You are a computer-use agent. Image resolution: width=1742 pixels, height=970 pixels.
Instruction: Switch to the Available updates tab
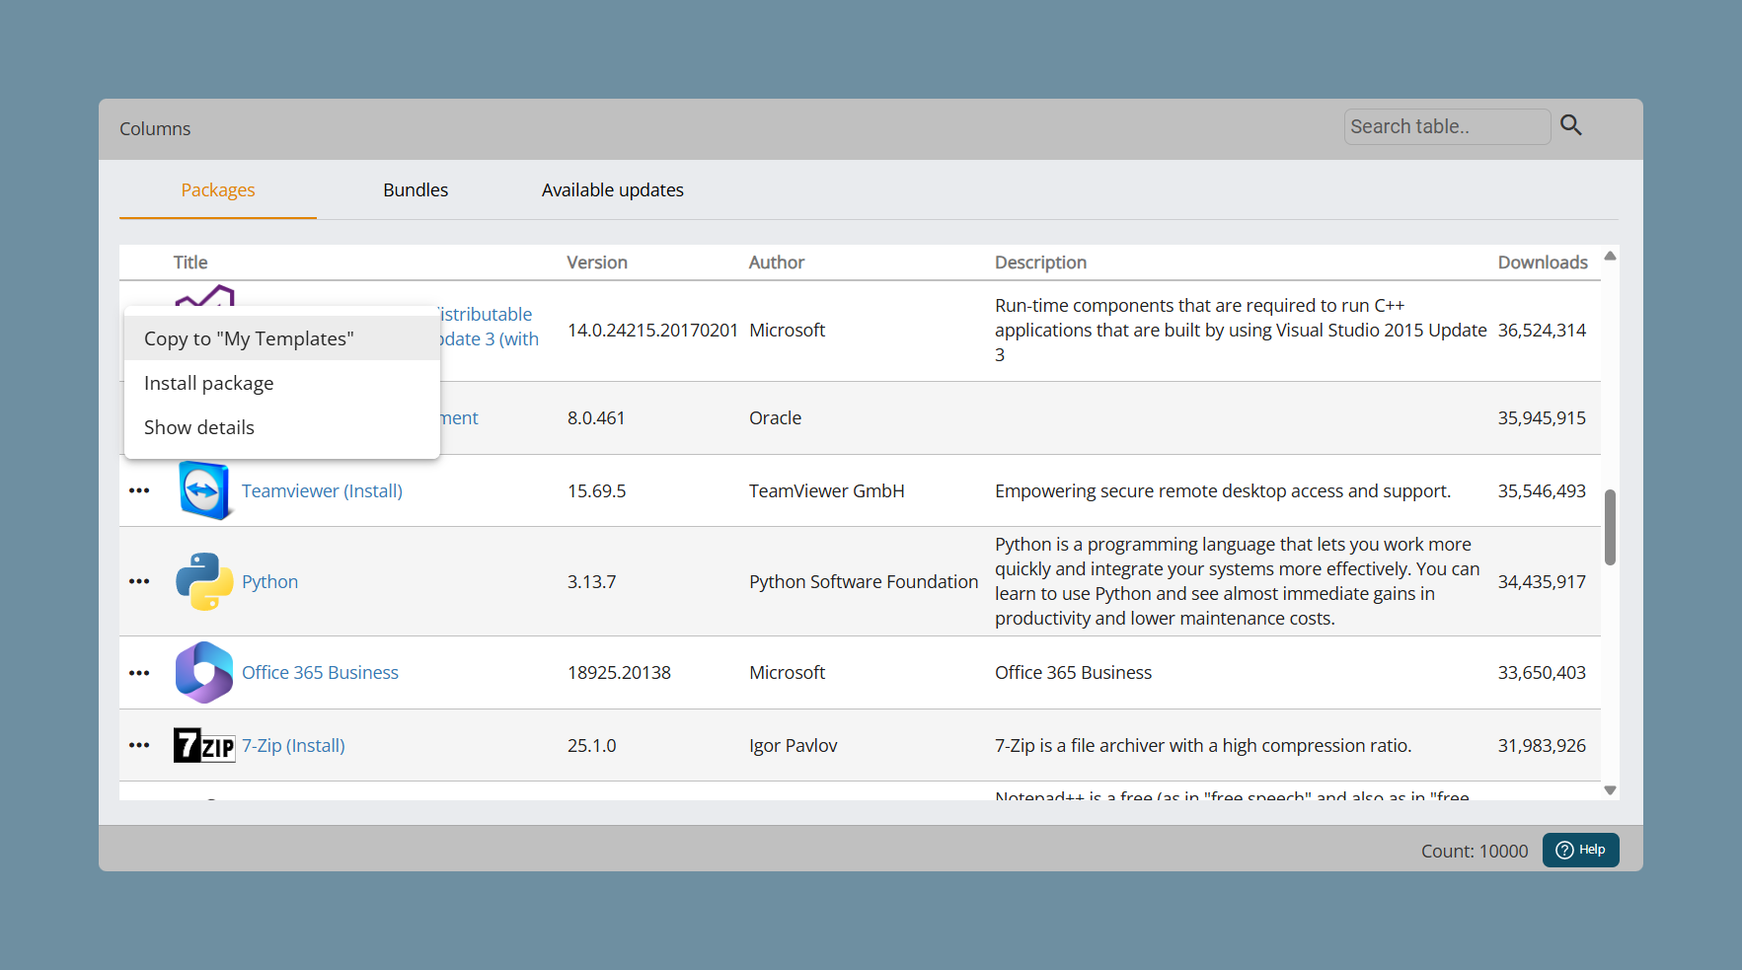click(613, 190)
